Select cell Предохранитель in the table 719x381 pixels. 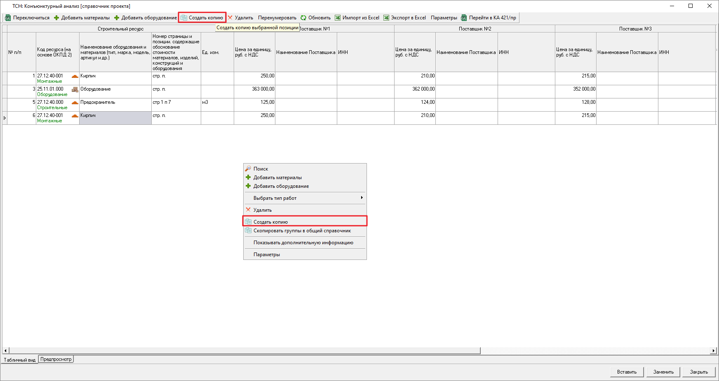(x=115, y=105)
